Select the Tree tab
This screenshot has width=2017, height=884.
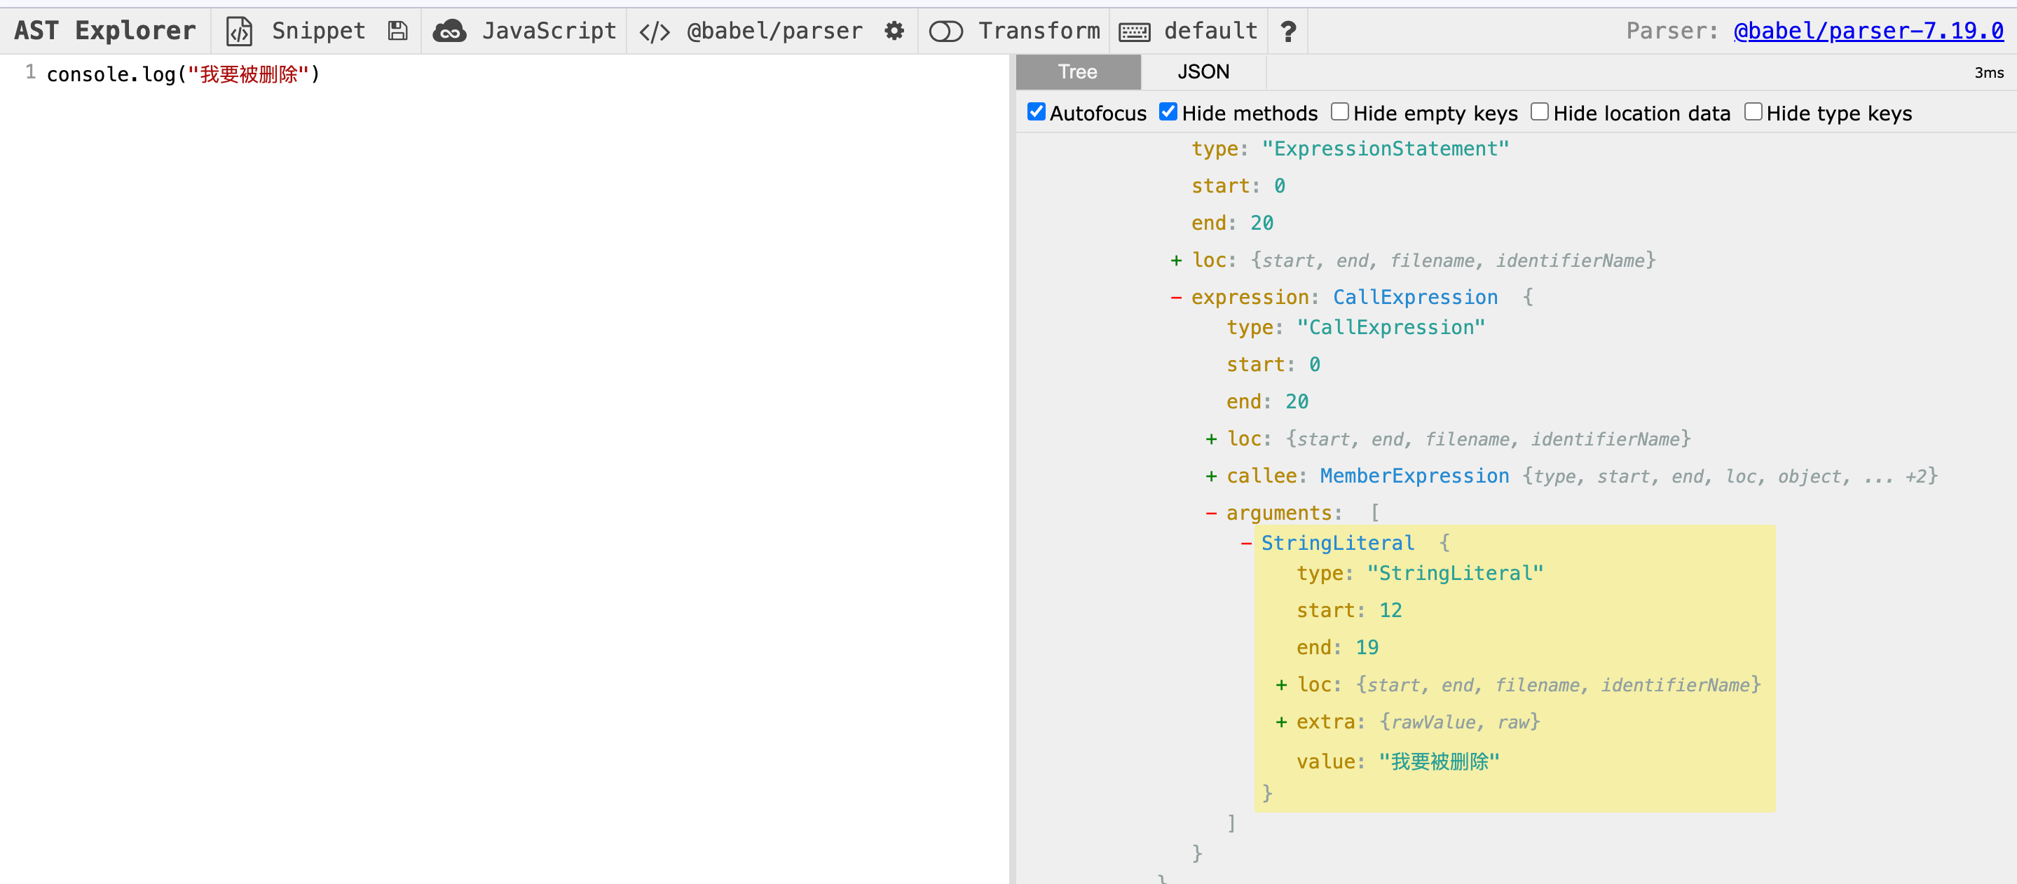[x=1077, y=72]
